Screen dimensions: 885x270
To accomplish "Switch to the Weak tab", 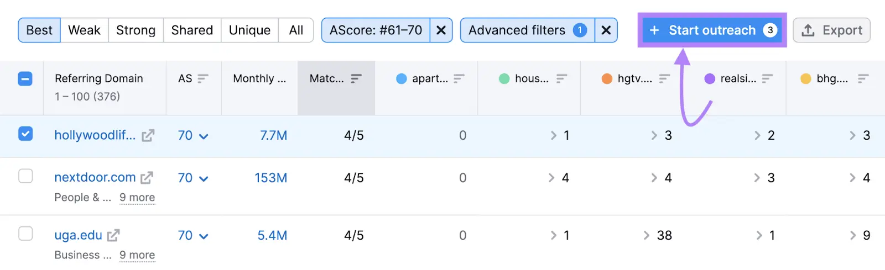I will click(84, 30).
